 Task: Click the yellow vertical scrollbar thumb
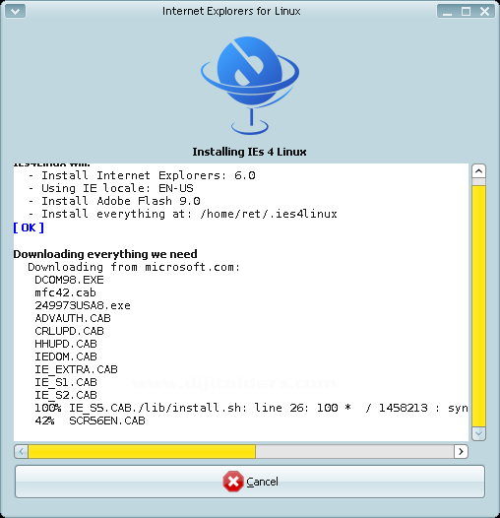tap(478, 306)
